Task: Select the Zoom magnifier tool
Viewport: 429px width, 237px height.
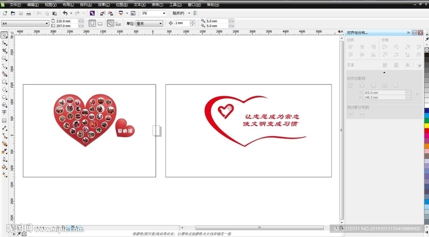Action: pyautogui.click(x=4, y=59)
